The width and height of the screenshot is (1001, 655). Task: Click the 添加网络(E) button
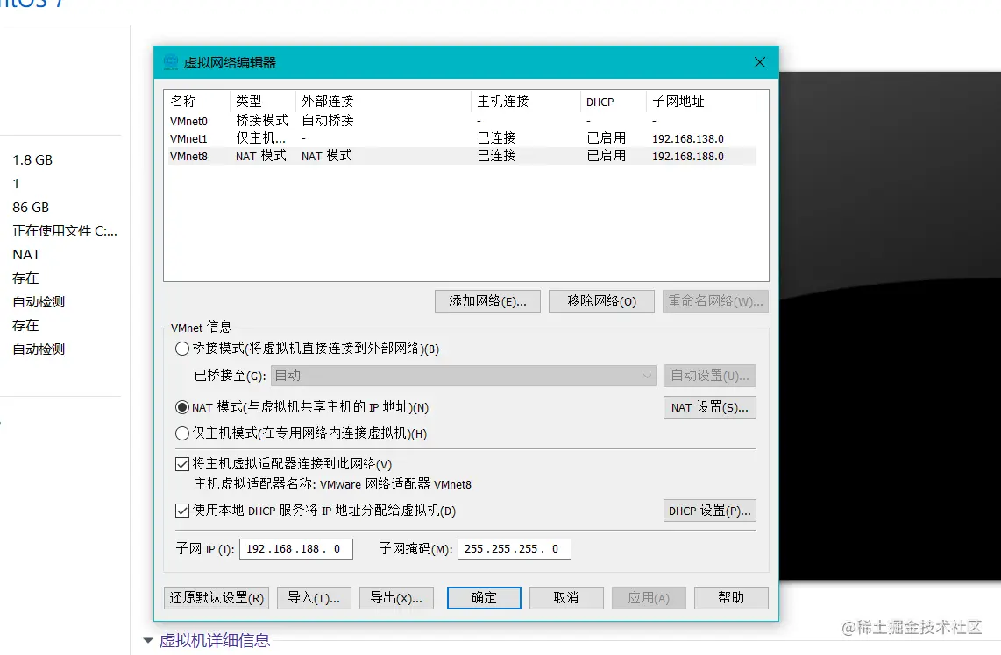tap(487, 300)
